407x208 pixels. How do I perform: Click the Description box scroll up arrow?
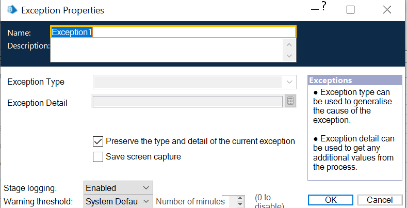(289, 45)
